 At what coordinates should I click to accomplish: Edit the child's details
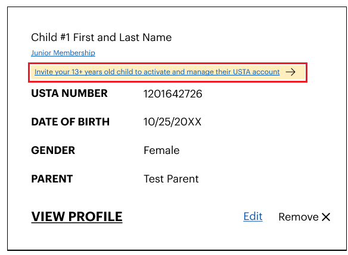click(x=253, y=216)
